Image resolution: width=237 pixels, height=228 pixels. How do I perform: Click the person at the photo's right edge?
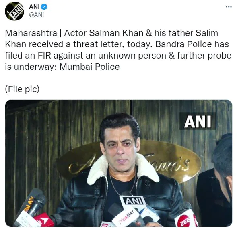tap(215, 180)
